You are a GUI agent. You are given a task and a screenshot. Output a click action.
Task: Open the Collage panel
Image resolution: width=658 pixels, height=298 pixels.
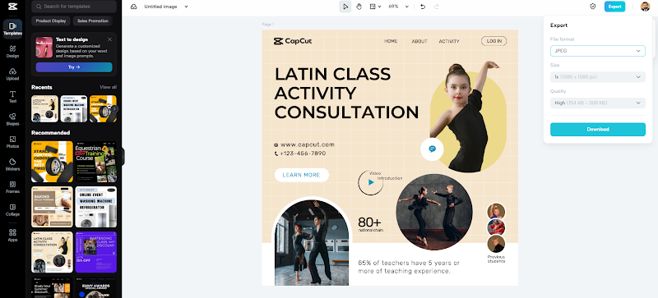click(12, 210)
